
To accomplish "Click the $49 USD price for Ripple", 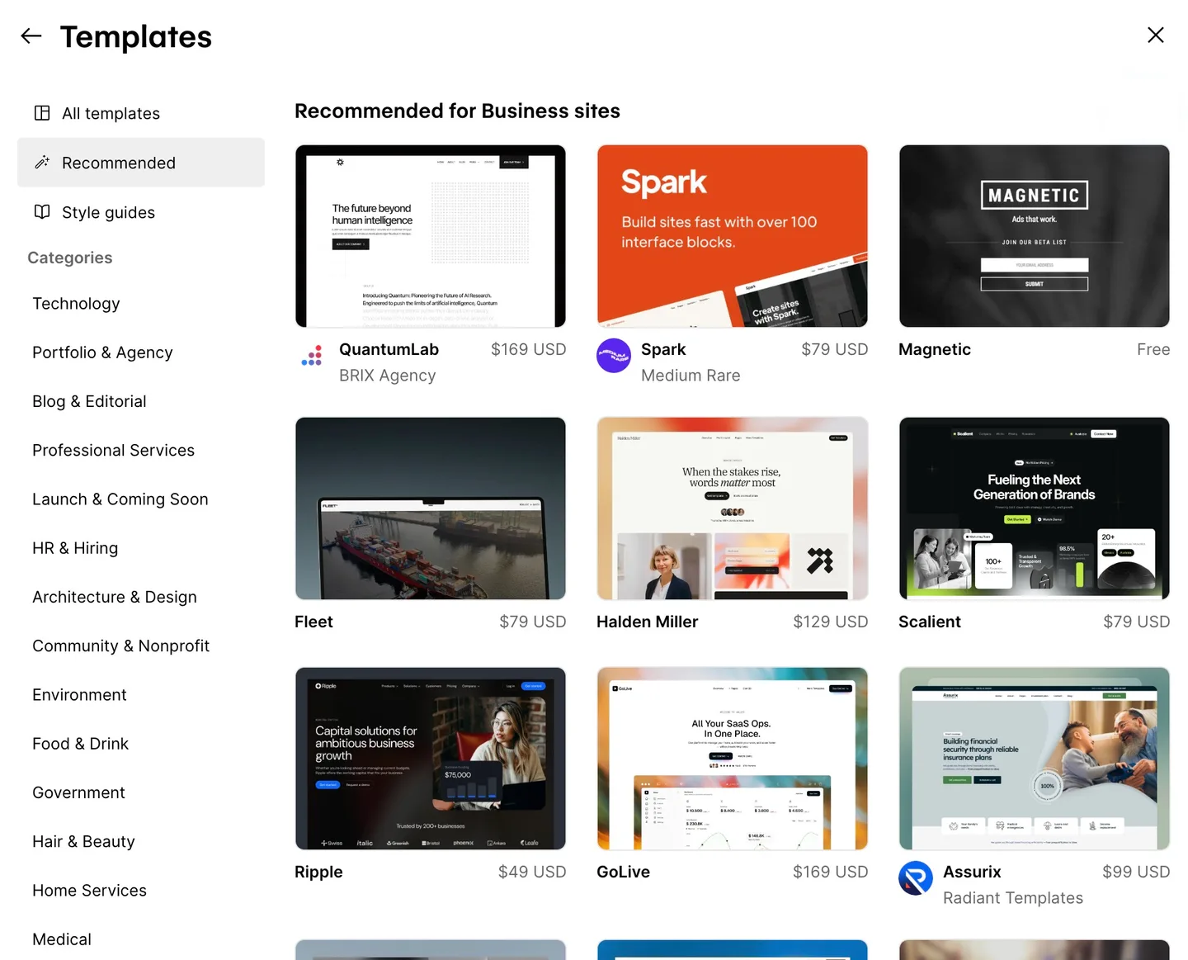I will 532,872.
